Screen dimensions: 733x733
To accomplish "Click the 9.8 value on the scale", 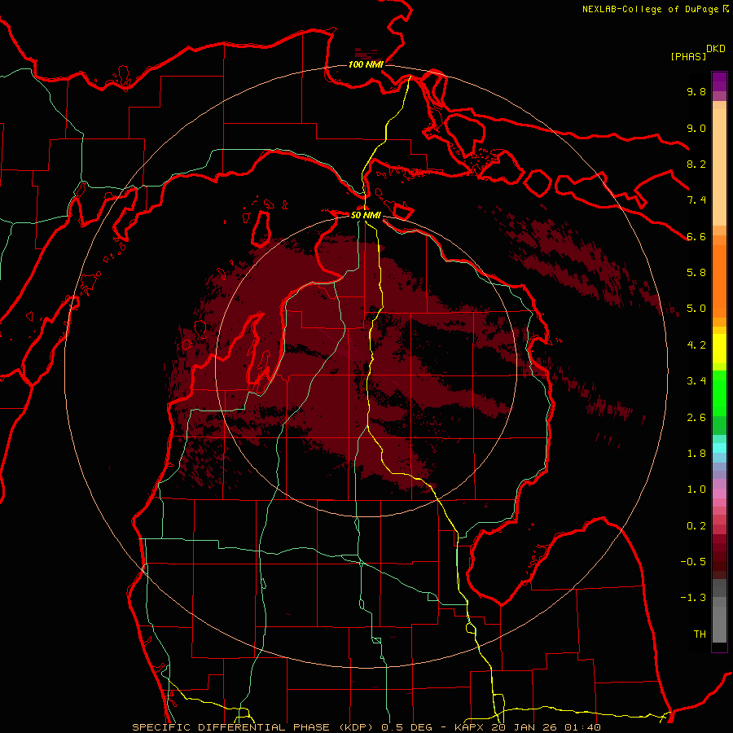I will (696, 91).
